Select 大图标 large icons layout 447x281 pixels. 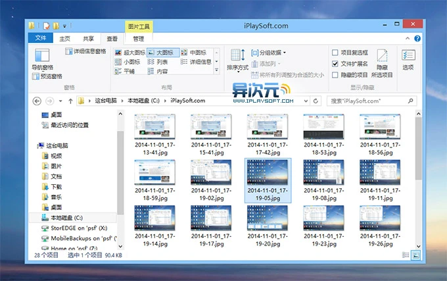click(x=163, y=53)
